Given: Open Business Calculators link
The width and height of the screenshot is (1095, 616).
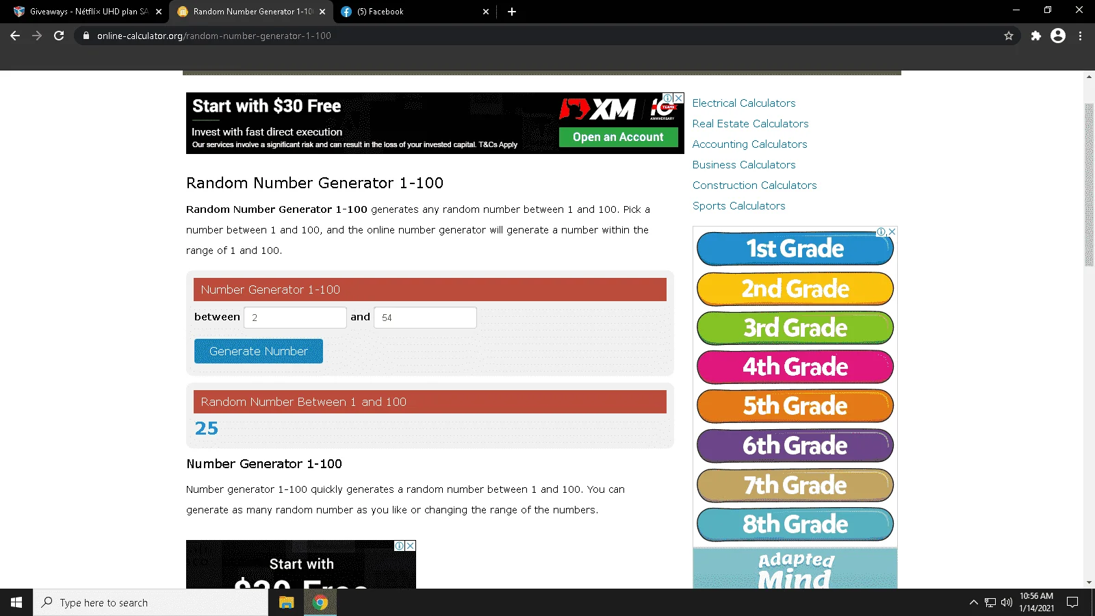Looking at the screenshot, I should [x=744, y=165].
